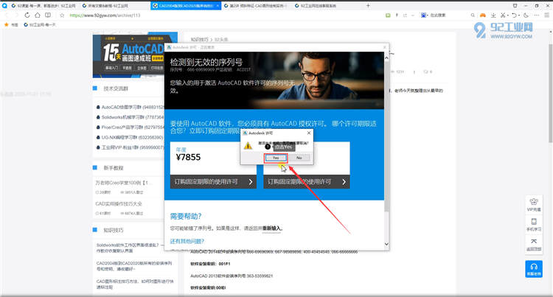Screen dimensions: 553x297
Task: Open the Proe/Creo产品学习群 link
Action: click(x=131, y=127)
